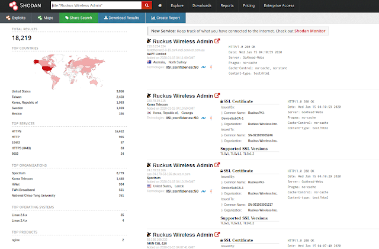Click the Share Search button
The height and width of the screenshot is (249, 379).
[79, 18]
